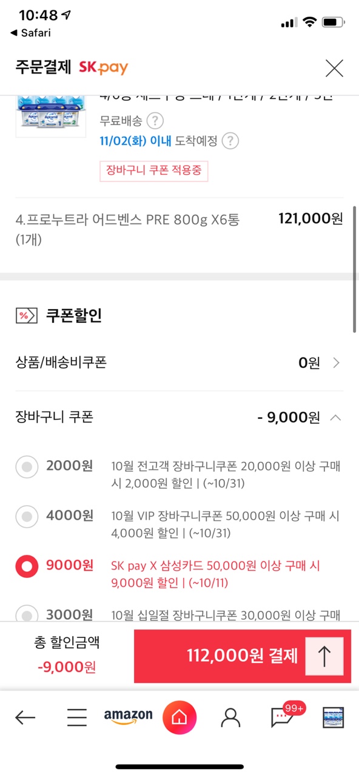Open 상품/배송비쿠폰 chevron row
Screen dimensions: 359x777
(x=180, y=363)
